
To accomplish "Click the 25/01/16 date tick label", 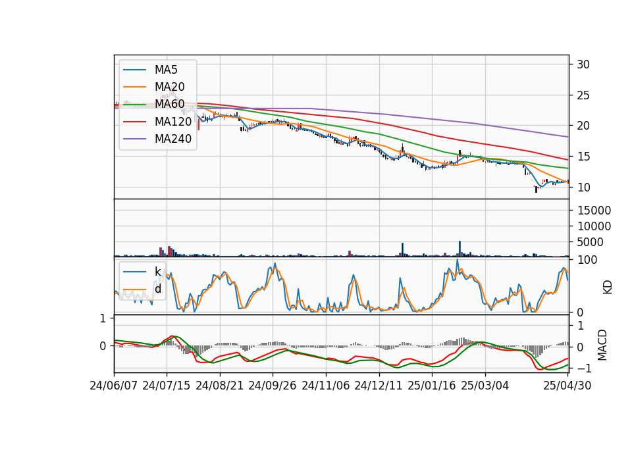I will coord(432,386).
